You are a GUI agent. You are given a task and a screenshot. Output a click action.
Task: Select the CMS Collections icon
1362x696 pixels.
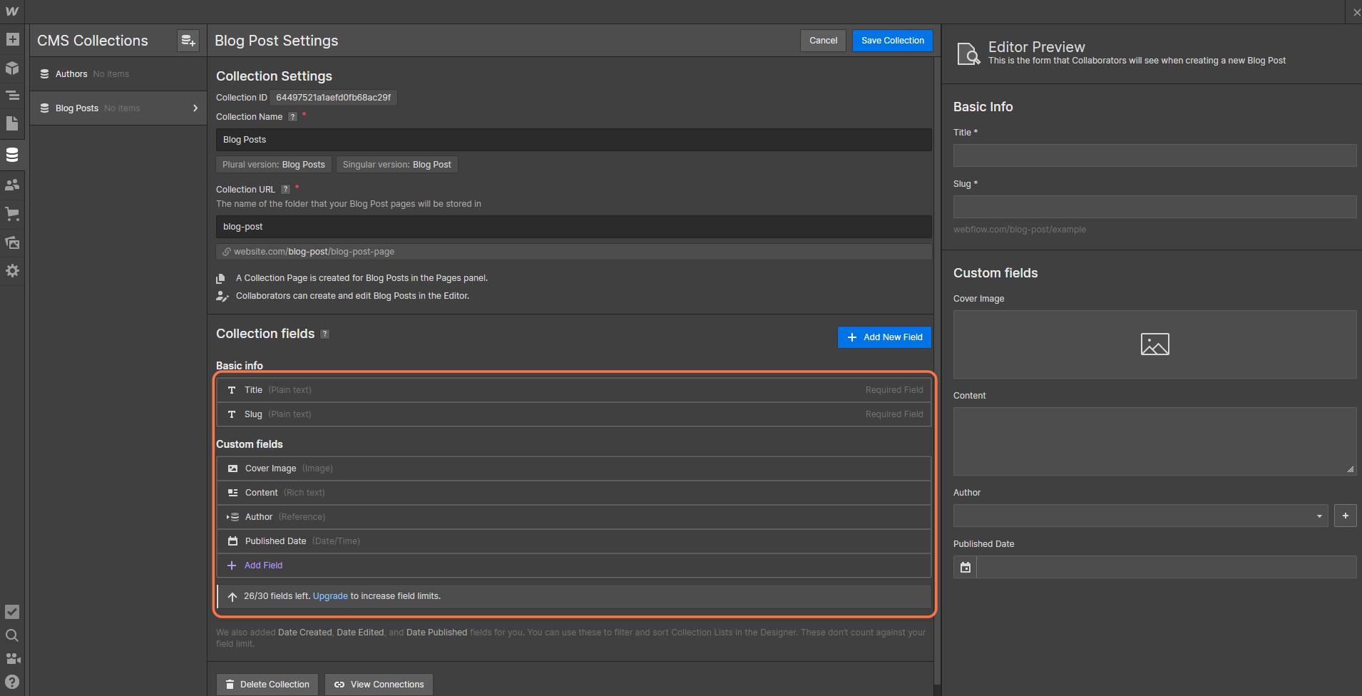click(12, 154)
